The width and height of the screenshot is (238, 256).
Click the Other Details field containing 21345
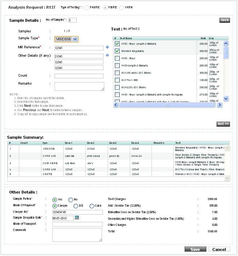pyautogui.click(x=79, y=56)
